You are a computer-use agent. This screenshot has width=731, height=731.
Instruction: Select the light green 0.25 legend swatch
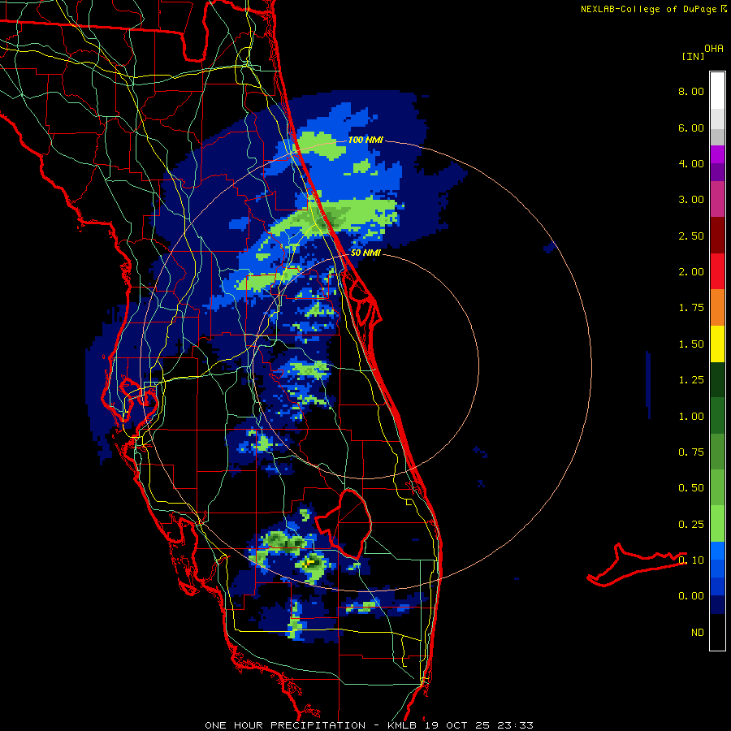tap(717, 524)
